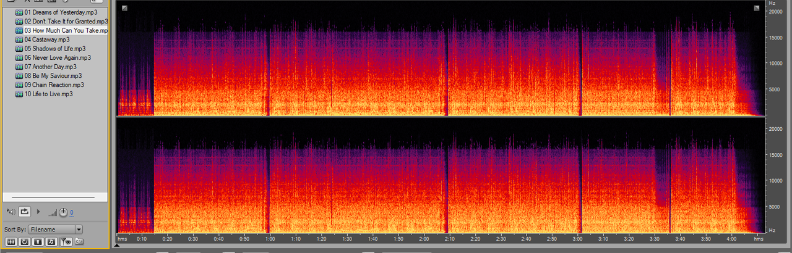Select 03 How Much Can You Take.mp3
792x253 pixels.
66,30
